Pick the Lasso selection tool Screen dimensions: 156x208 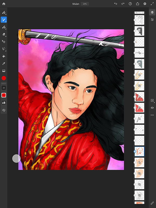click(4, 49)
